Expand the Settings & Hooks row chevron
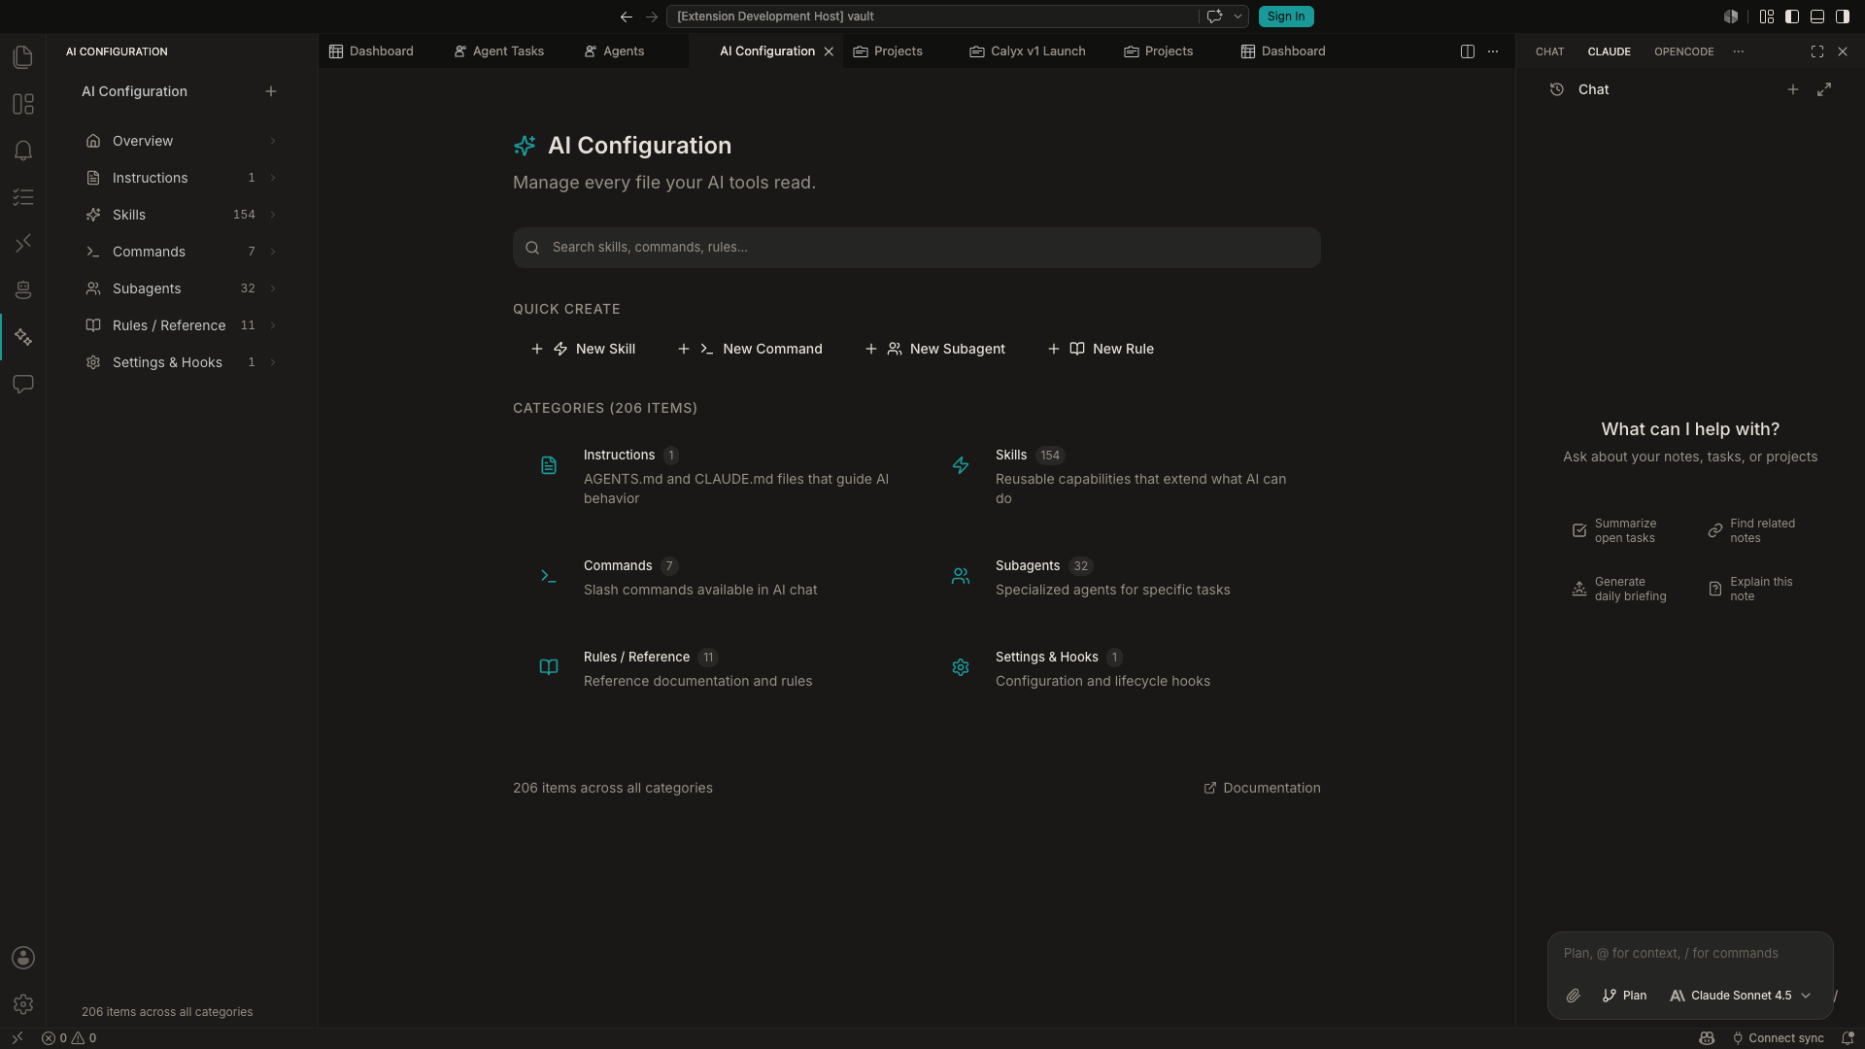 click(x=273, y=362)
